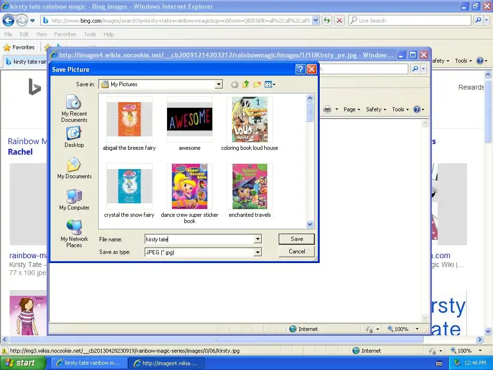This screenshot has width=493, height=370.
Task: Open the Edit menu
Action: pyautogui.click(x=24, y=34)
